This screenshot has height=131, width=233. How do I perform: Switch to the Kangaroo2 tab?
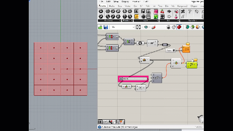point(182,6)
